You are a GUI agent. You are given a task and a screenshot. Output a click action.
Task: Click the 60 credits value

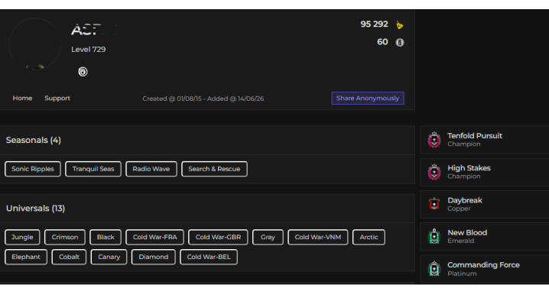tap(382, 42)
